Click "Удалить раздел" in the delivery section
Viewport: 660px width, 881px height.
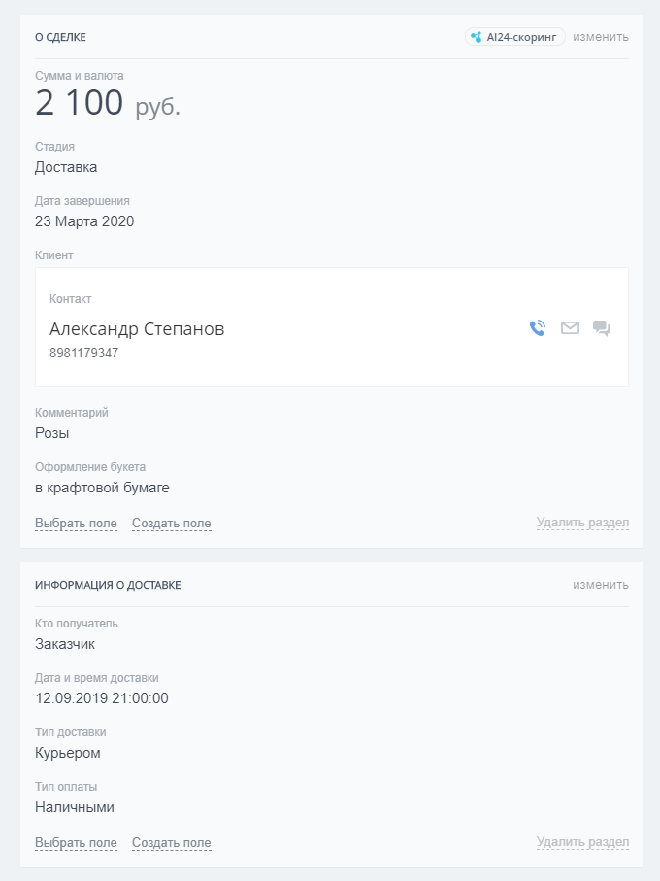582,842
